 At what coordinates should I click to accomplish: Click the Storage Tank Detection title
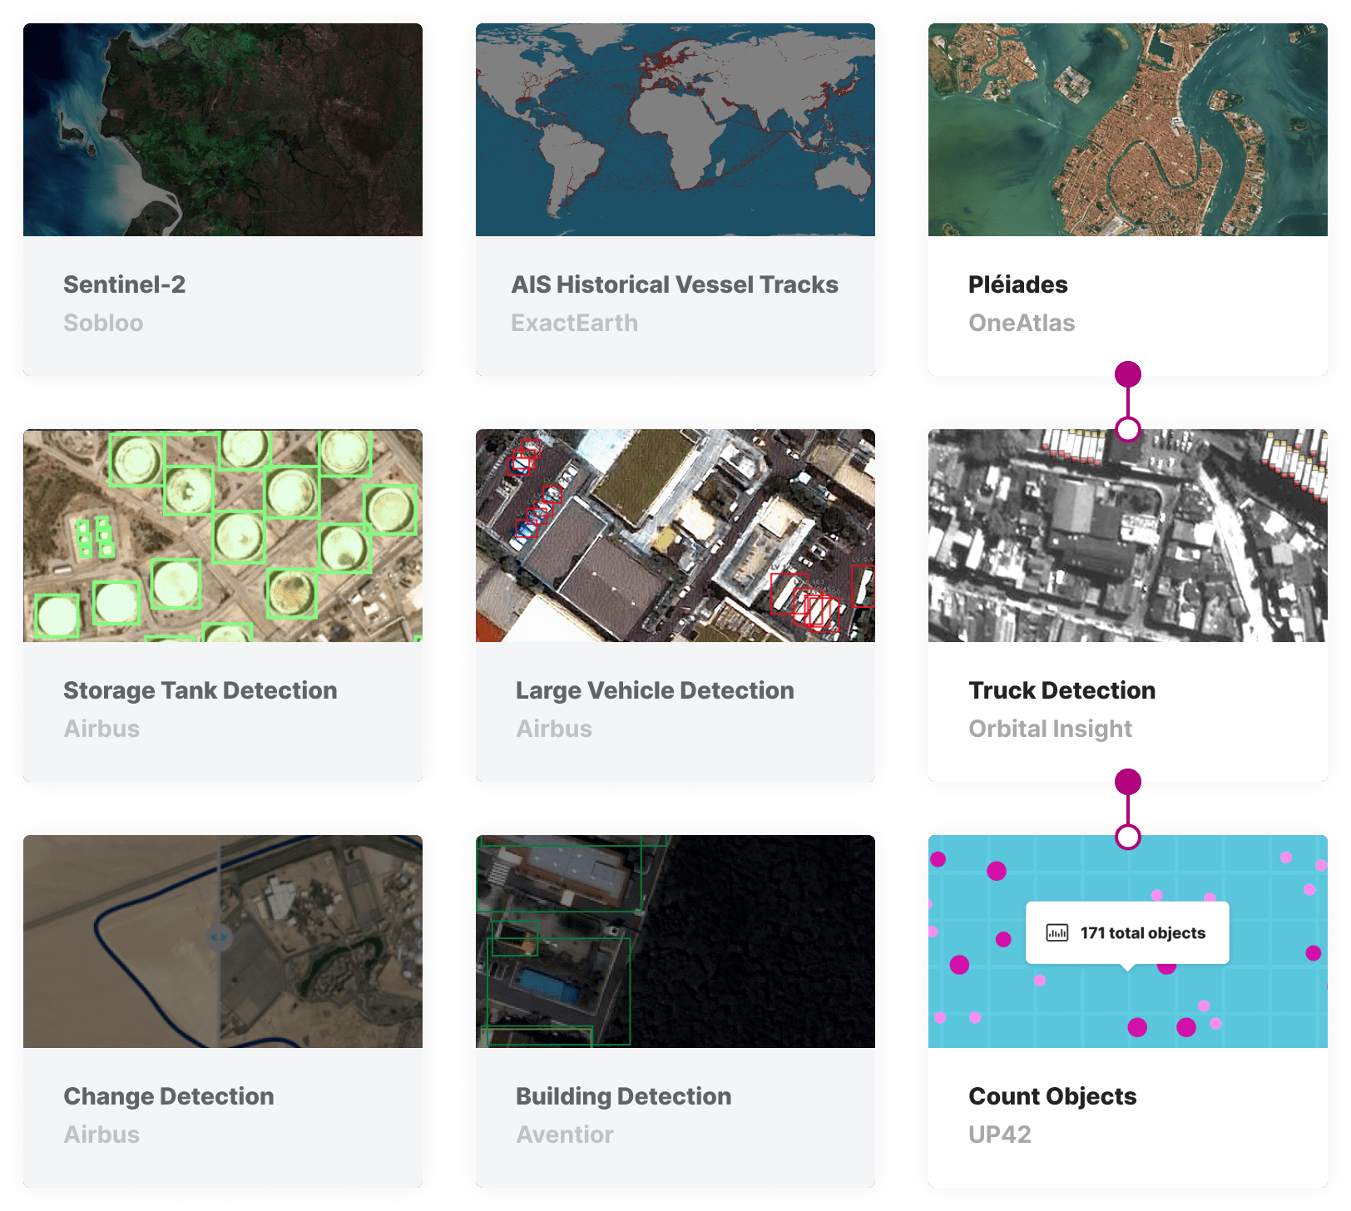pos(200,690)
